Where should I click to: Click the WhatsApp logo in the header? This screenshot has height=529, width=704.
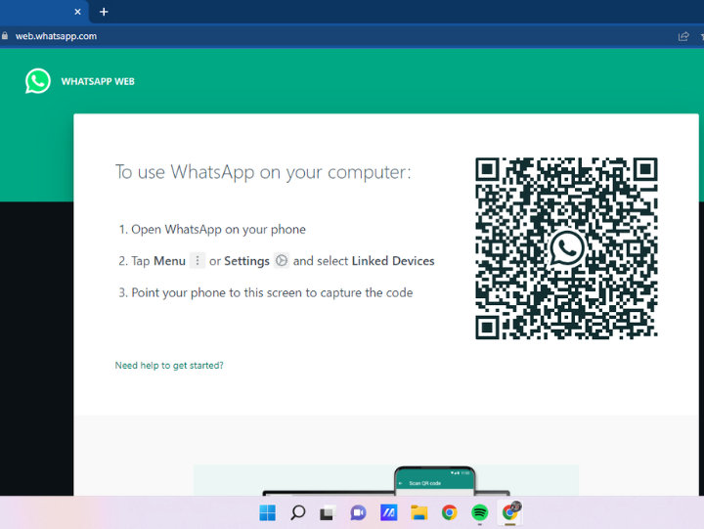coord(38,81)
